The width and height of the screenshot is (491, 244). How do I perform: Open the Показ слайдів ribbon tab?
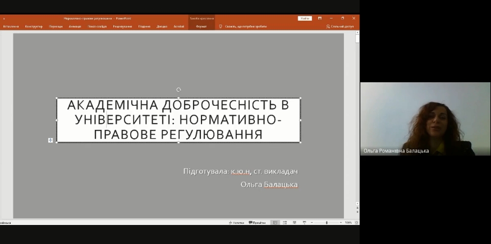pos(97,26)
